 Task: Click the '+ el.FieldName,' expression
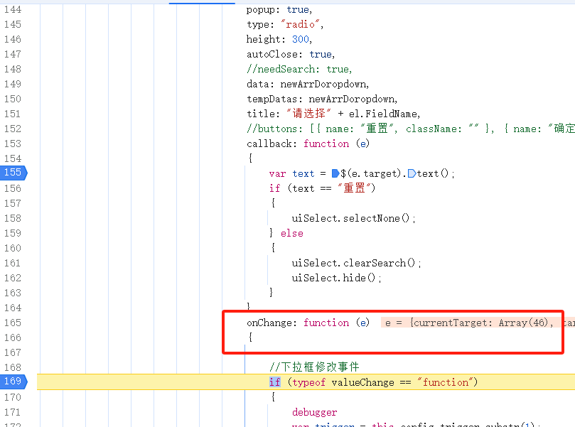pos(379,114)
